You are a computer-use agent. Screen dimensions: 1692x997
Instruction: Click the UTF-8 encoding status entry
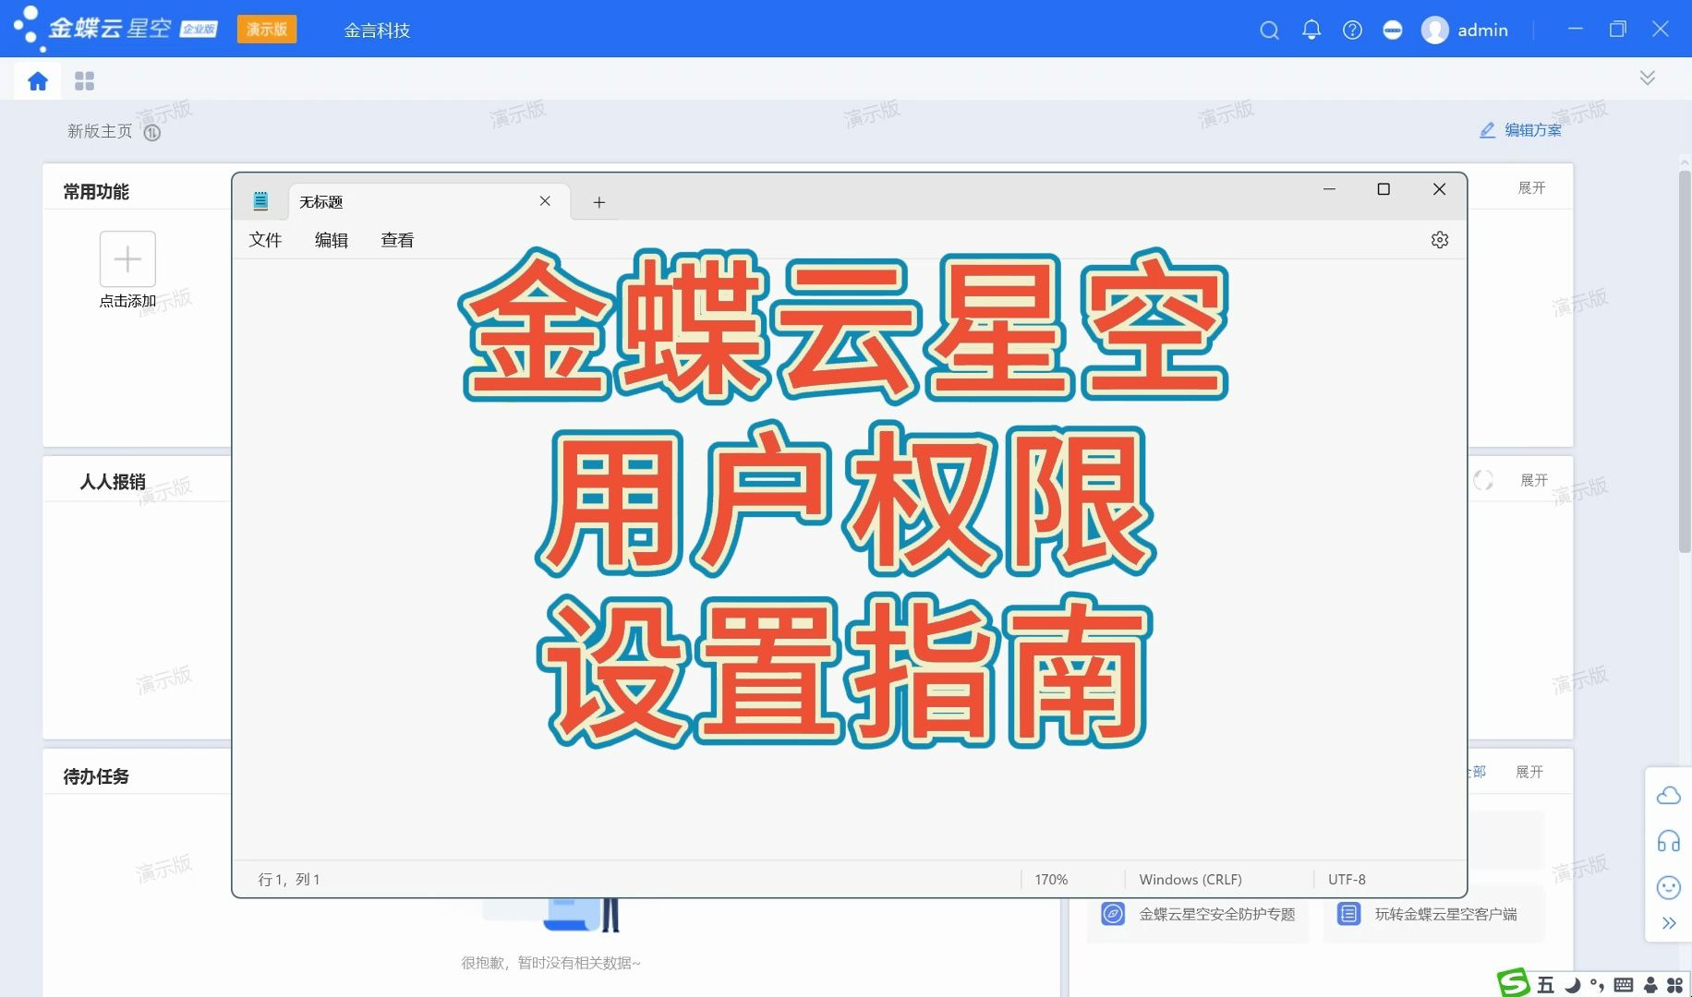(1347, 880)
